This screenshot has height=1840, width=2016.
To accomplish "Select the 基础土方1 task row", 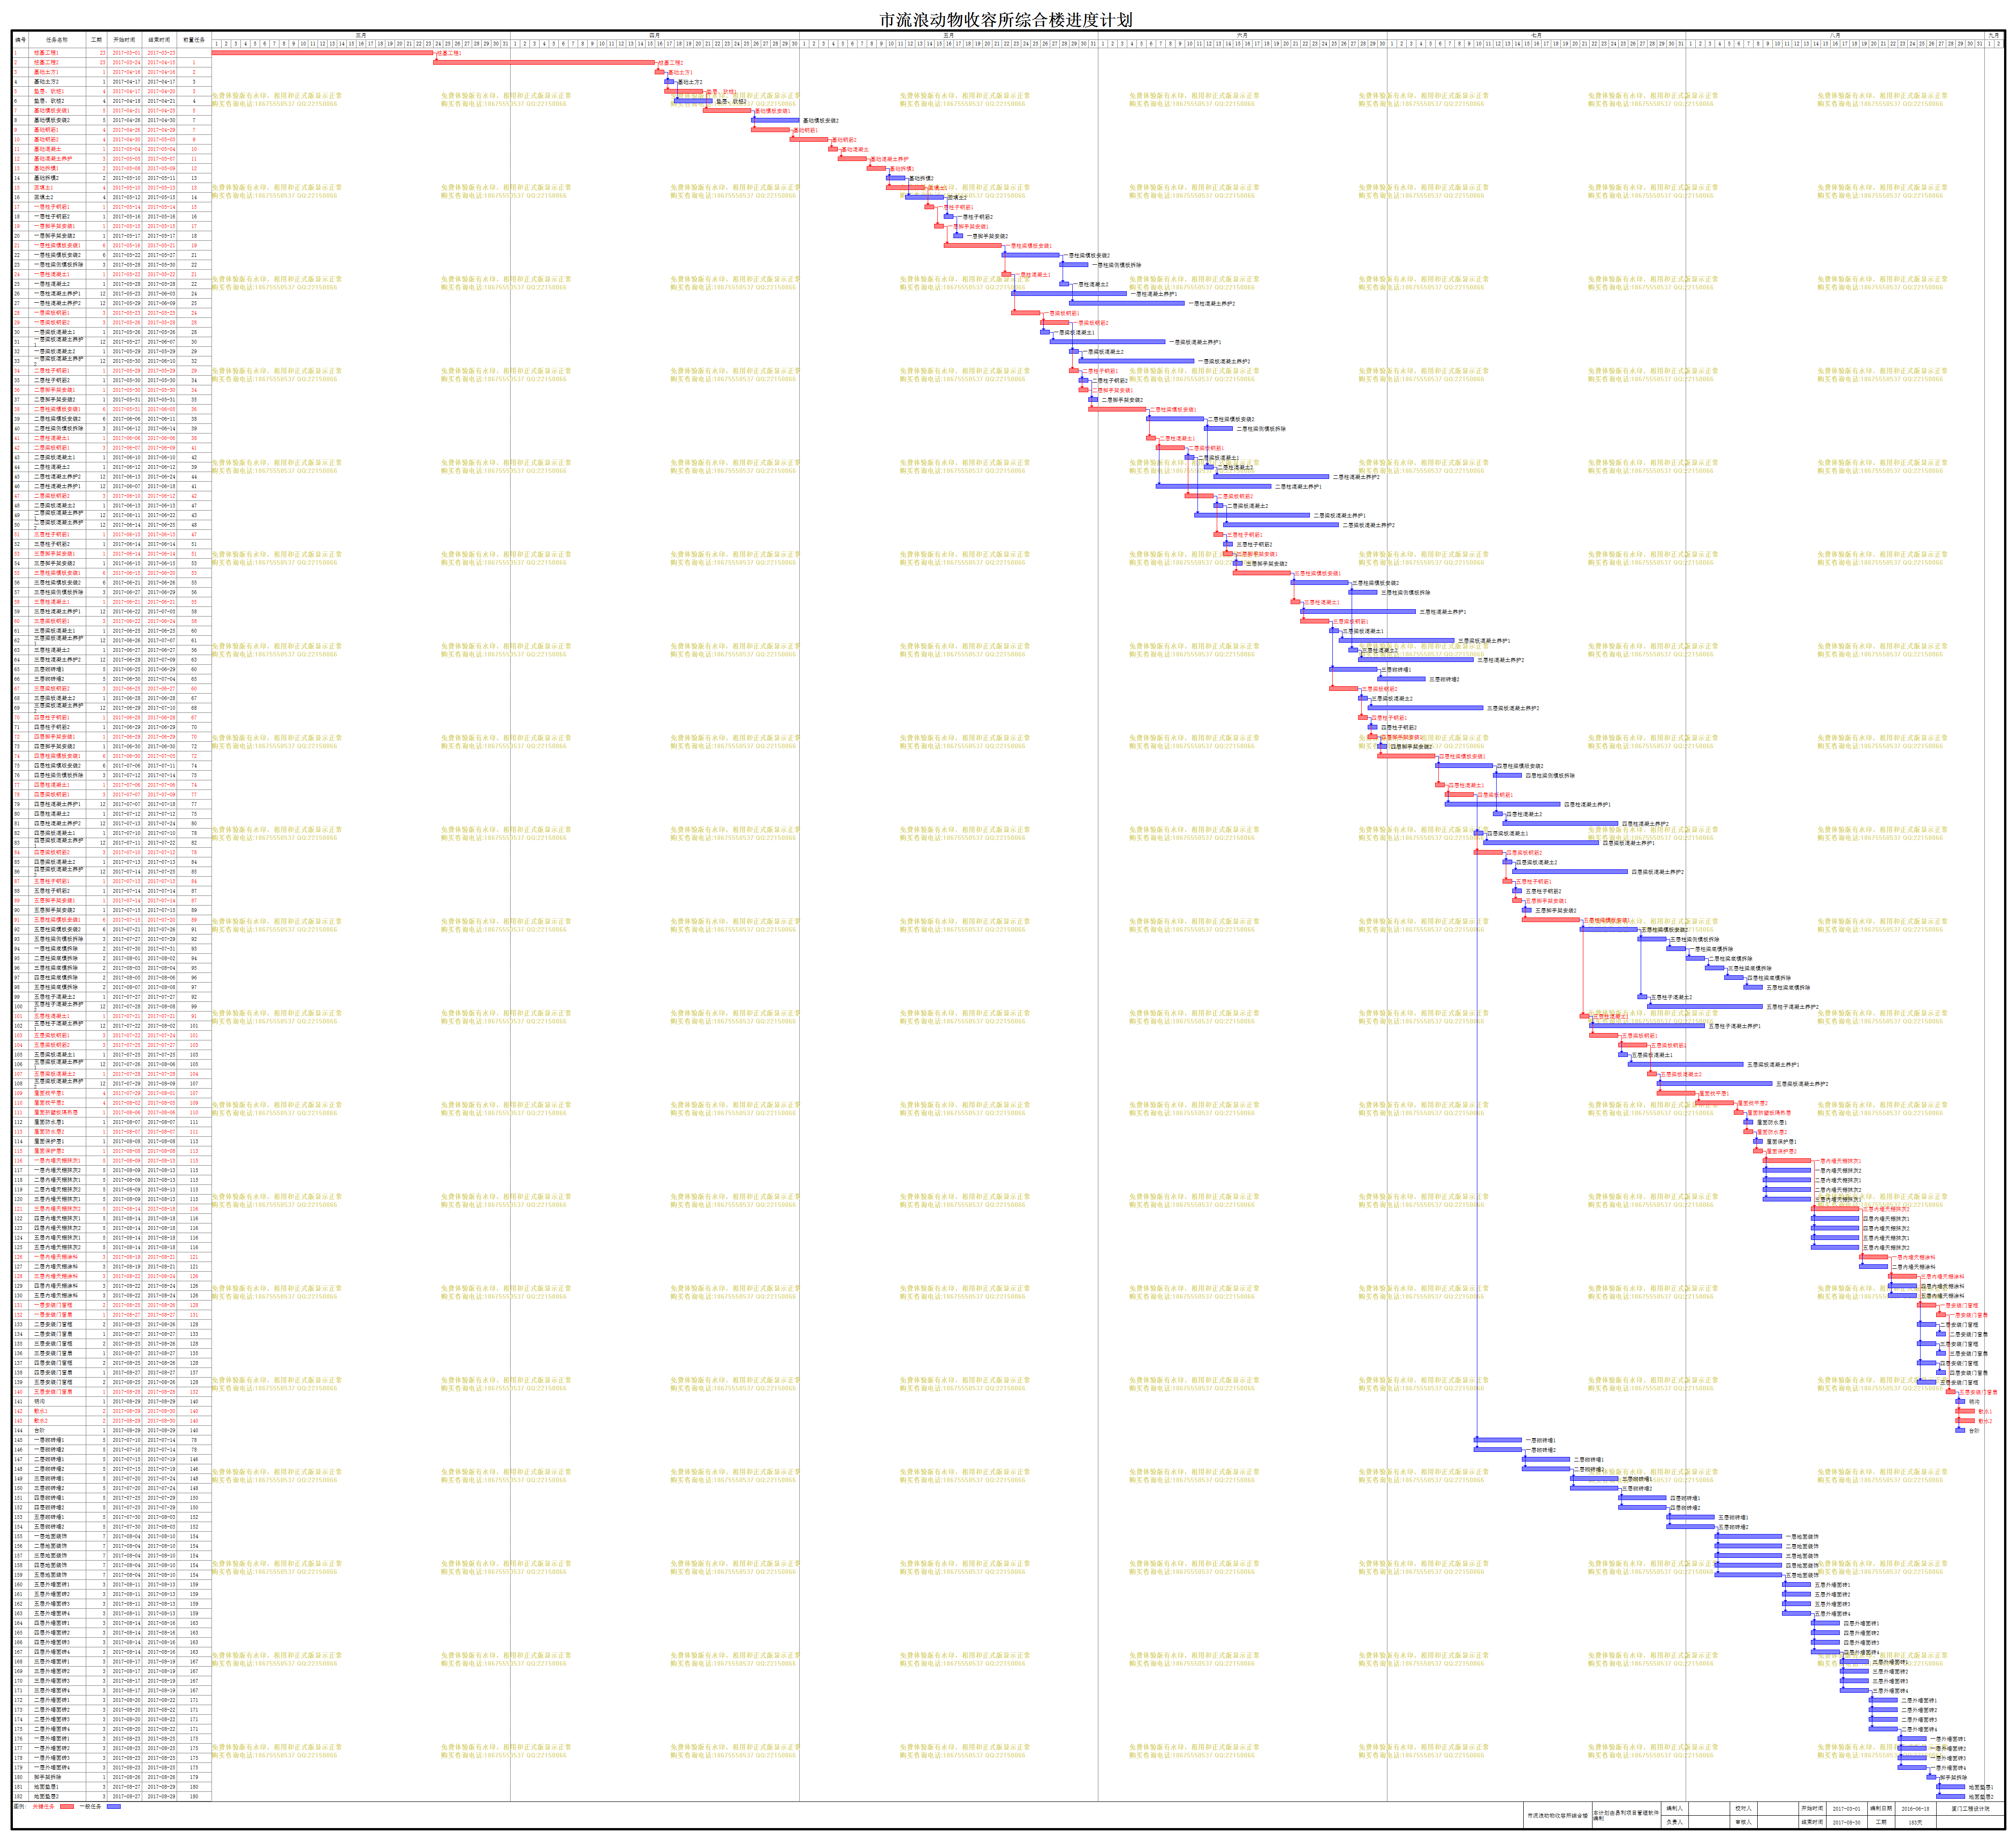I will pos(111,72).
